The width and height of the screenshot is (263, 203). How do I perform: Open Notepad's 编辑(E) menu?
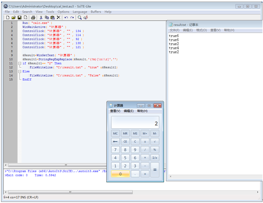pos(188,30)
